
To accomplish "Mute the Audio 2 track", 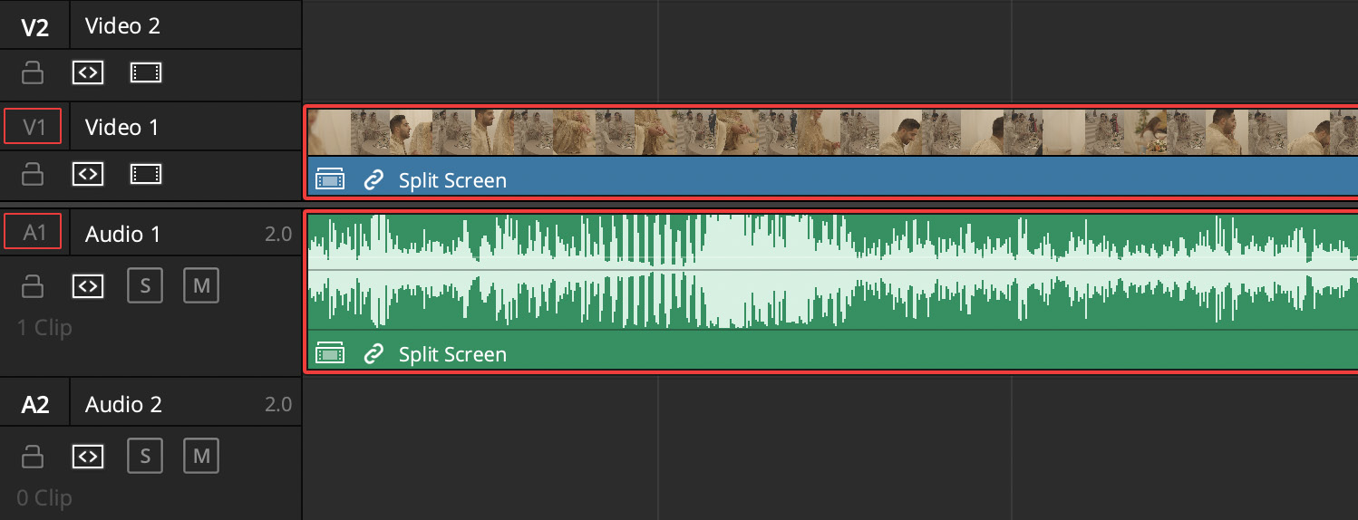I will click(201, 456).
